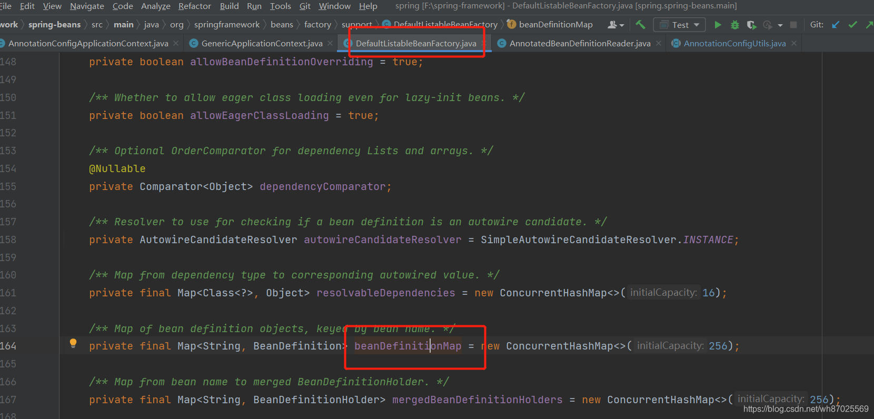Image resolution: width=874 pixels, height=419 pixels.
Task: Open the View menu
Action: 52,6
